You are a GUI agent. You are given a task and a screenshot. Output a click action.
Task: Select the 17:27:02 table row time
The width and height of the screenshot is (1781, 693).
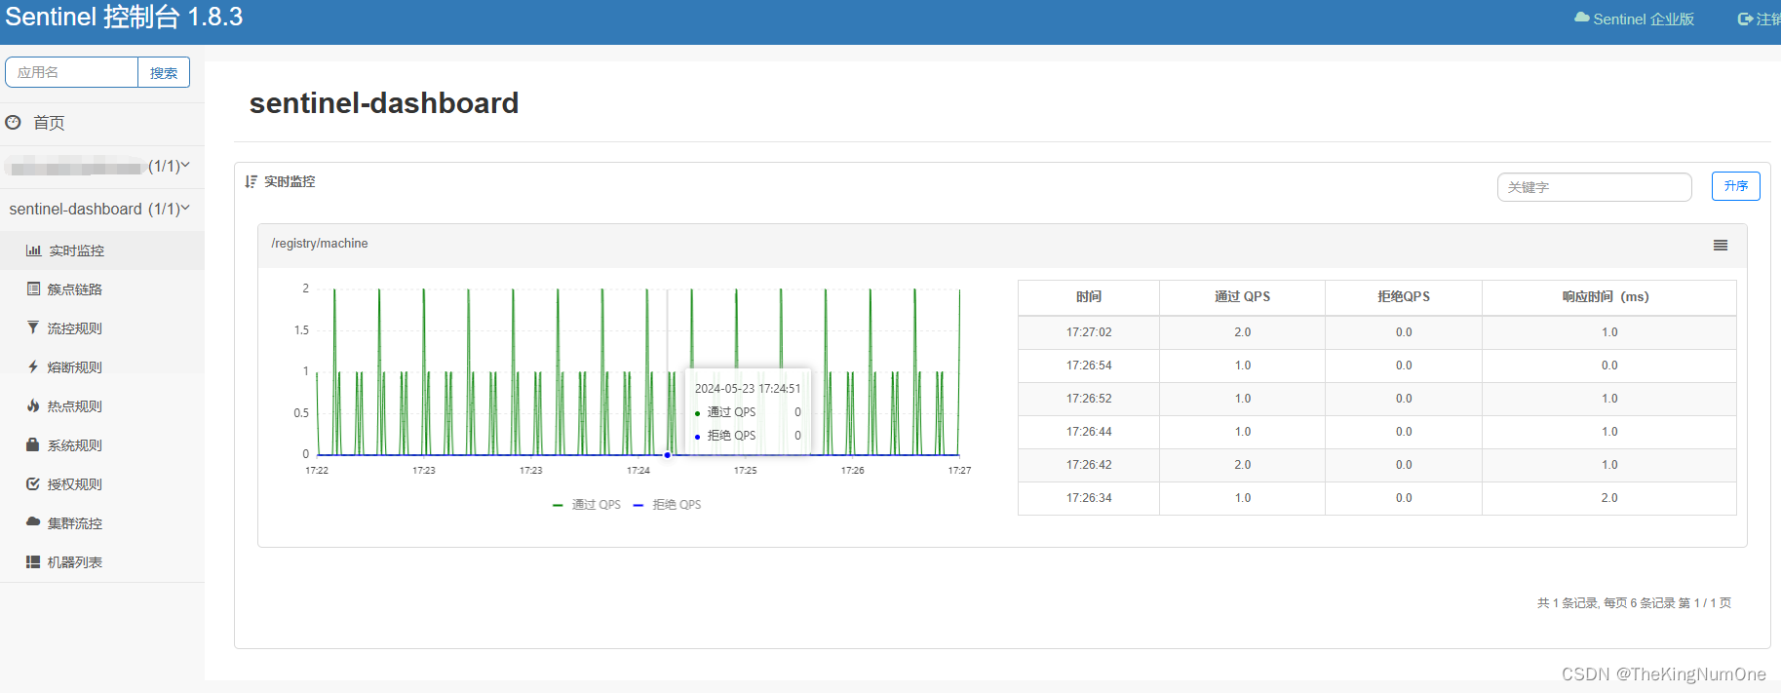[x=1089, y=332]
